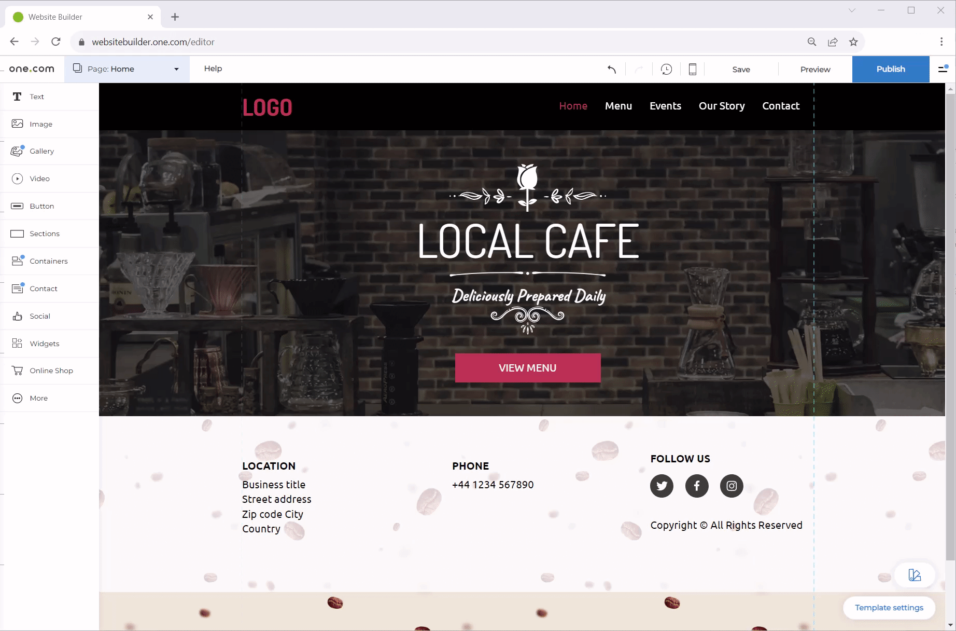The width and height of the screenshot is (956, 631).
Task: Open the Widgets component panel
Action: click(44, 344)
